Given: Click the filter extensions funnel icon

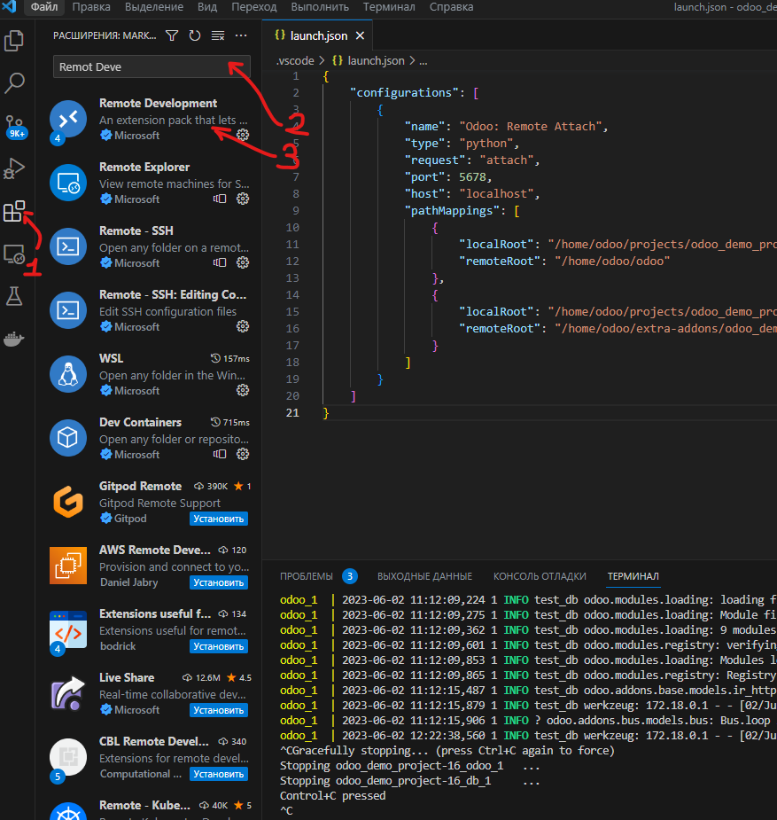Looking at the screenshot, I should point(172,35).
